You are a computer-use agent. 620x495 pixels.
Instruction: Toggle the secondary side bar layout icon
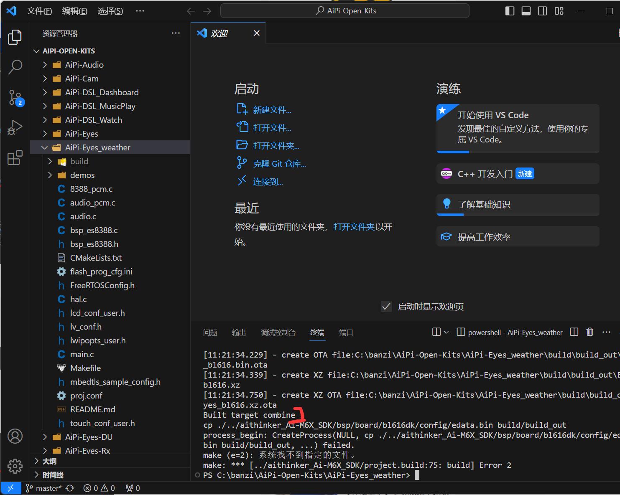point(542,11)
